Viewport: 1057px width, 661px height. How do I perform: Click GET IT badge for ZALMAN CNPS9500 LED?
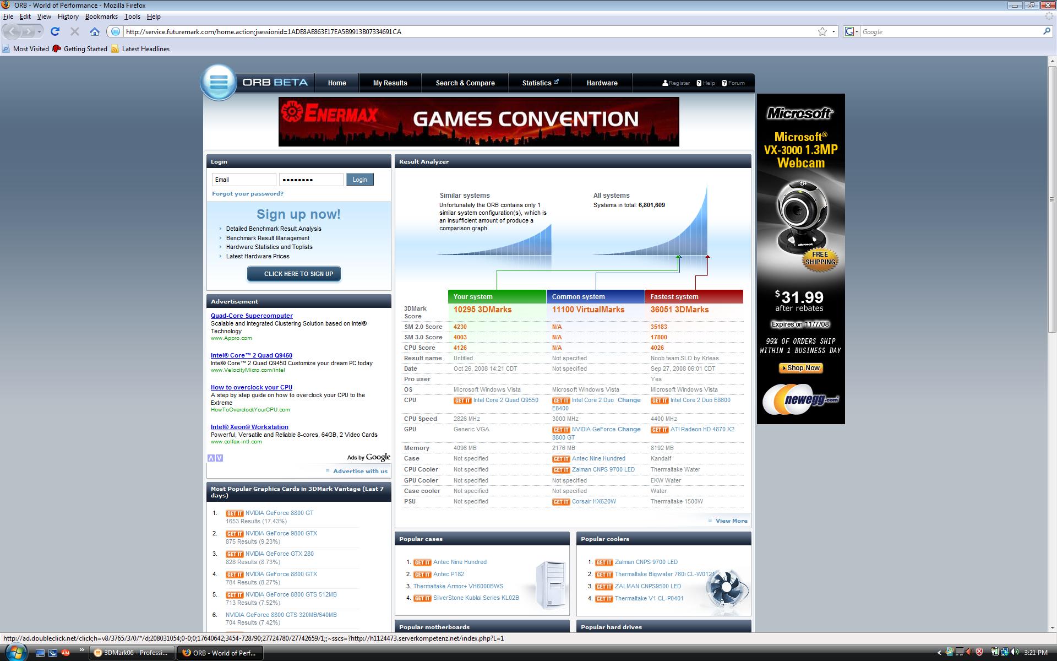pyautogui.click(x=604, y=587)
